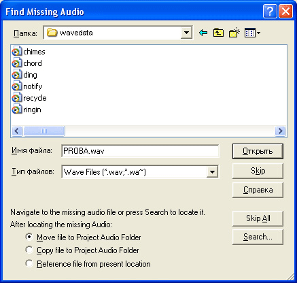Click the Skip All button
Image resolution: width=297 pixels, height=283 pixels.
point(258,218)
